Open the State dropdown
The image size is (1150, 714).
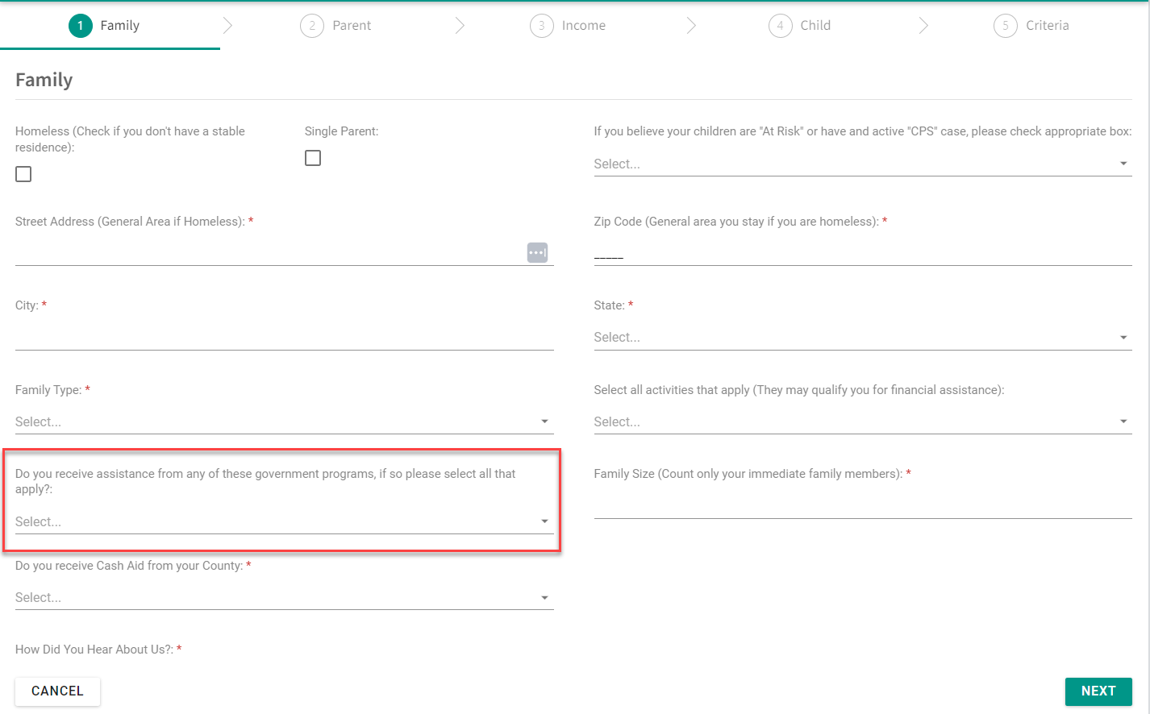[x=863, y=337]
